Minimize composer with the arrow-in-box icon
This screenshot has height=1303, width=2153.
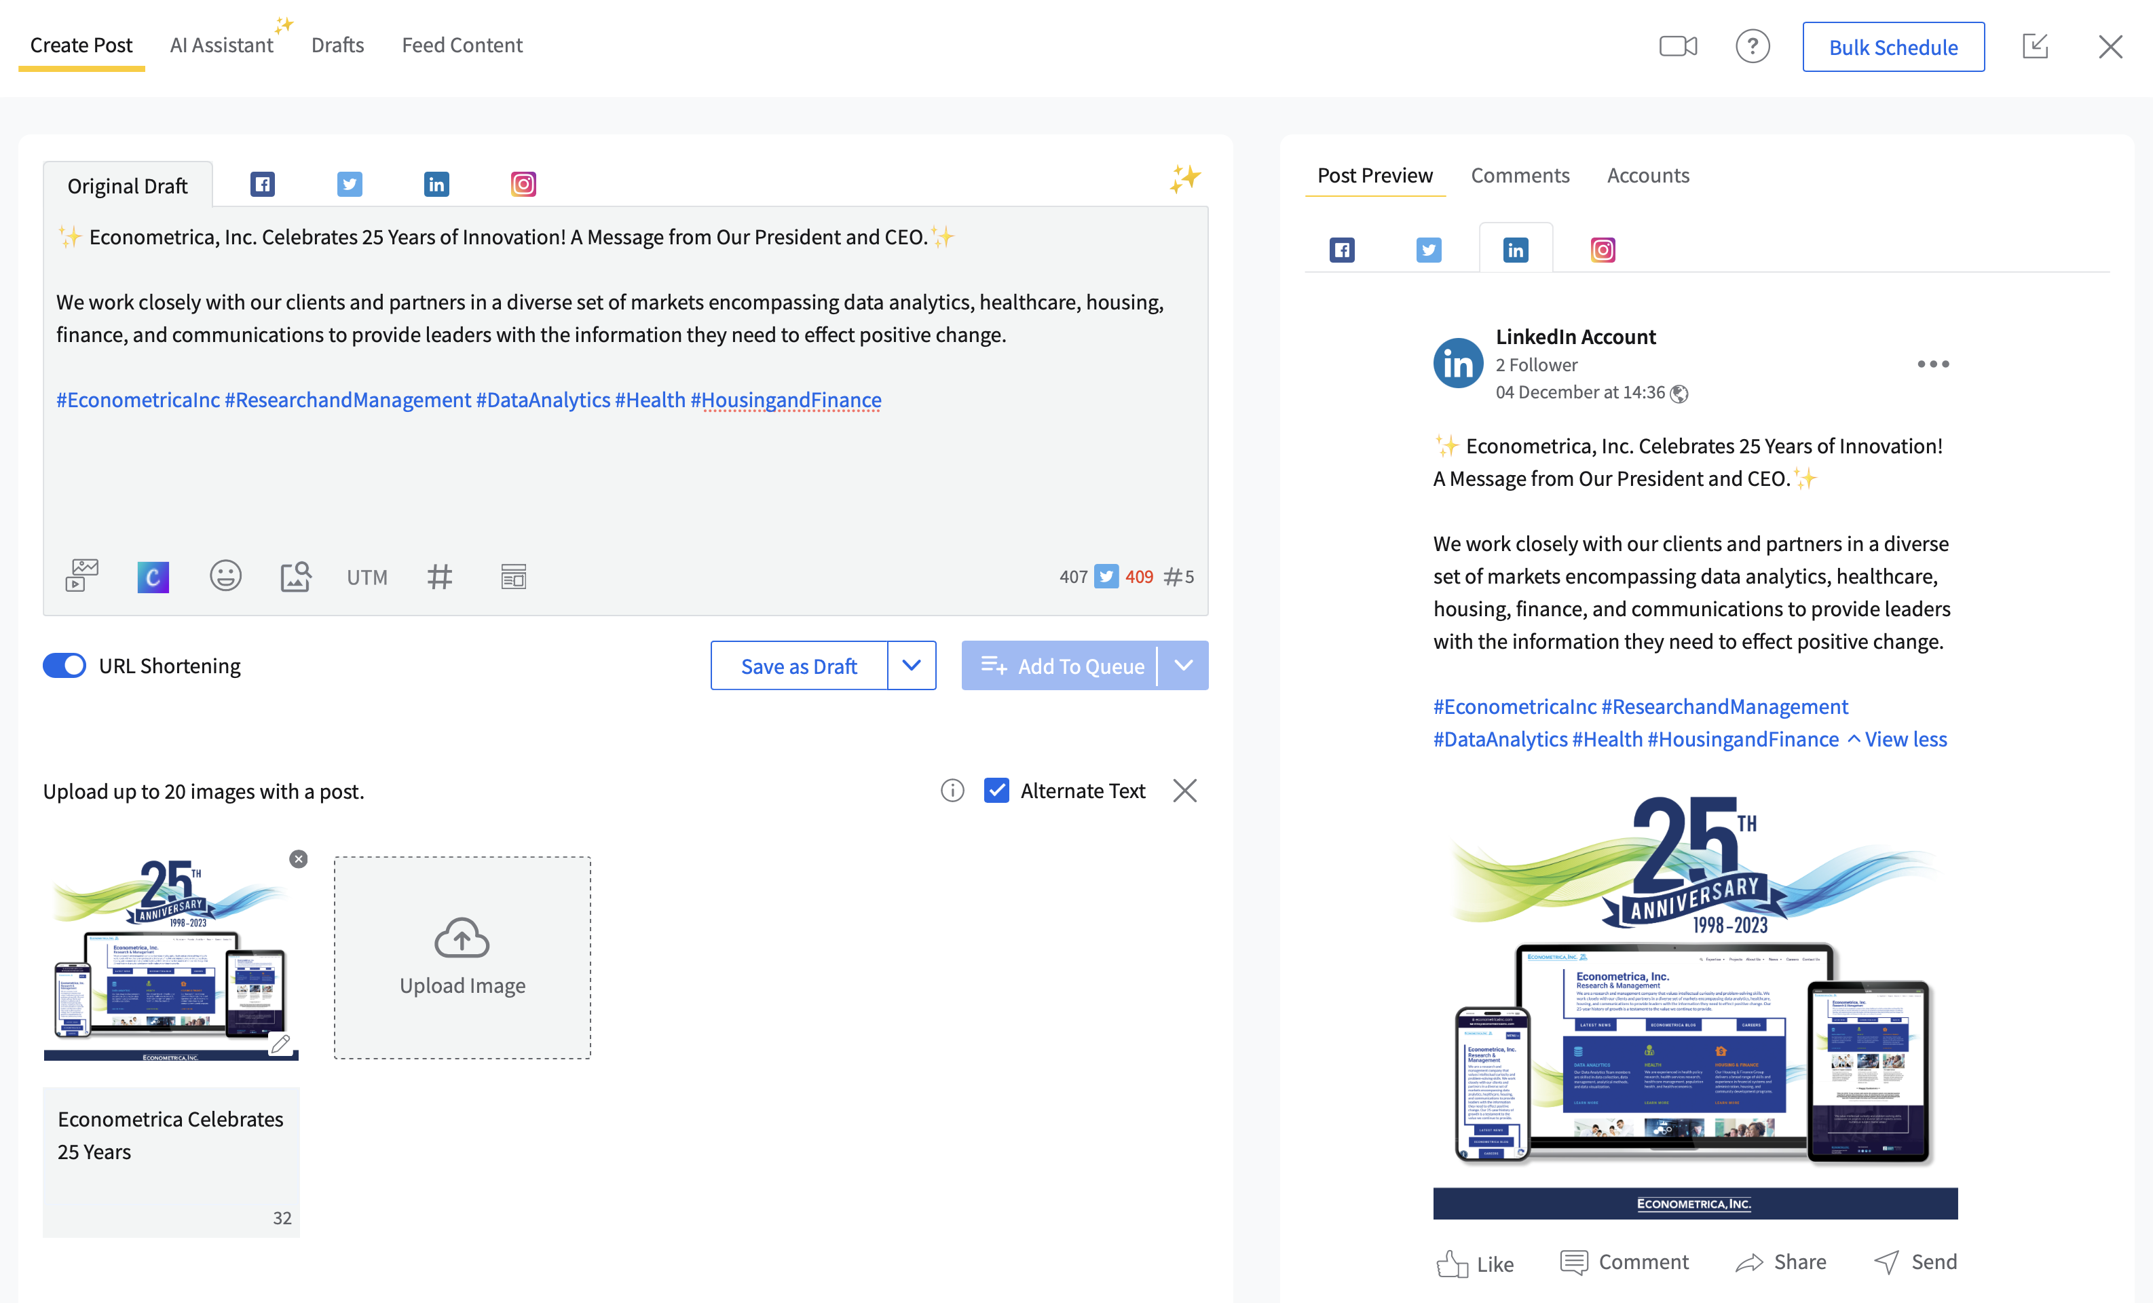[2035, 45]
